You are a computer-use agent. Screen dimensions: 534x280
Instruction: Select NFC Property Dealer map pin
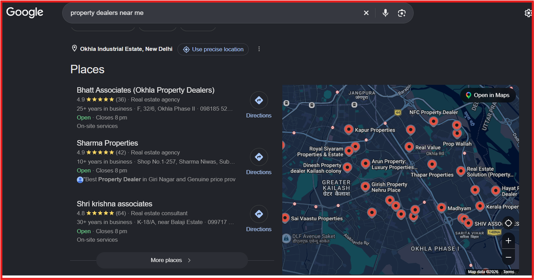click(433, 121)
